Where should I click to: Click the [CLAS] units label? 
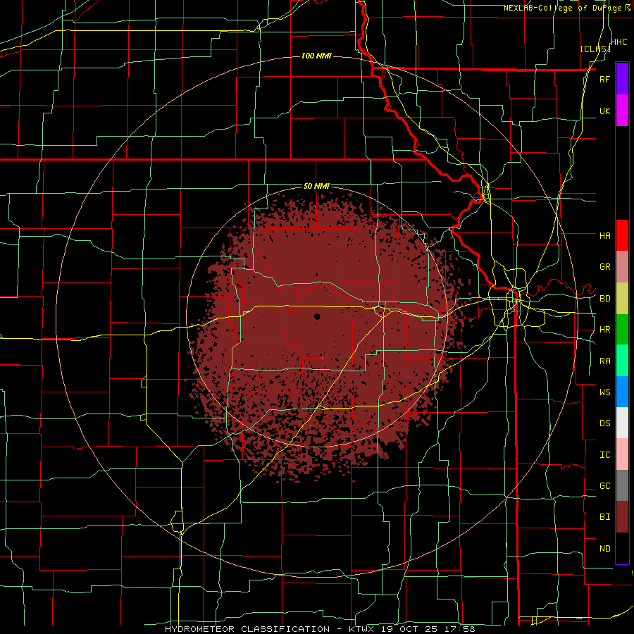[595, 49]
